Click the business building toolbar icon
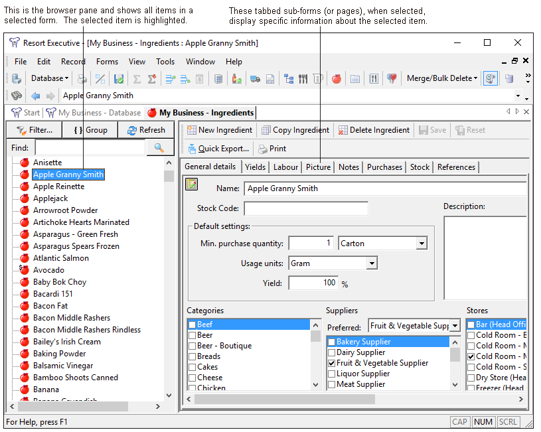 (x=16, y=79)
